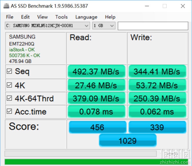This screenshot has height=166, width=192.
Task: Maximize the AS SSD Benchmark window
Action: click(165, 6)
